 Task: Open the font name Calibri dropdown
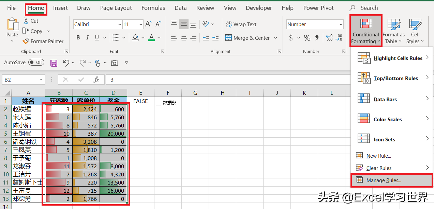pyautogui.click(x=120, y=24)
